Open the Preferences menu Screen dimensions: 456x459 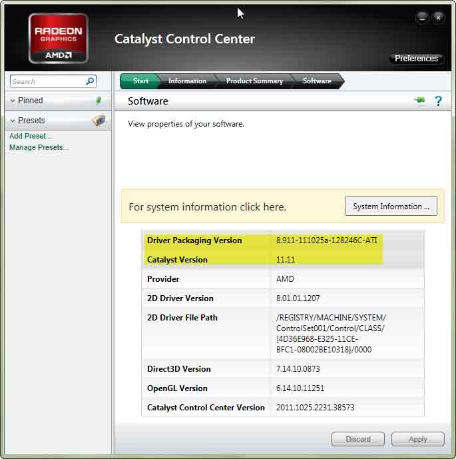416,59
